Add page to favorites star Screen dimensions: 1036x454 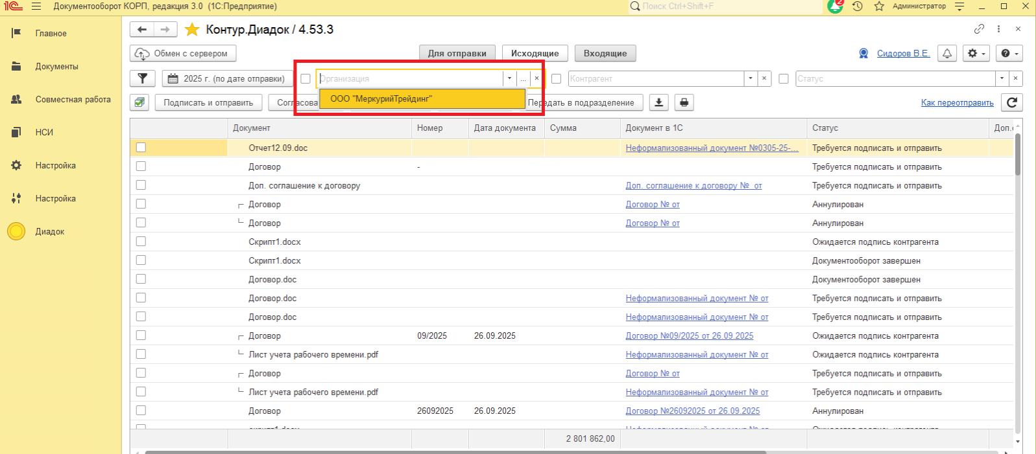pos(192,30)
